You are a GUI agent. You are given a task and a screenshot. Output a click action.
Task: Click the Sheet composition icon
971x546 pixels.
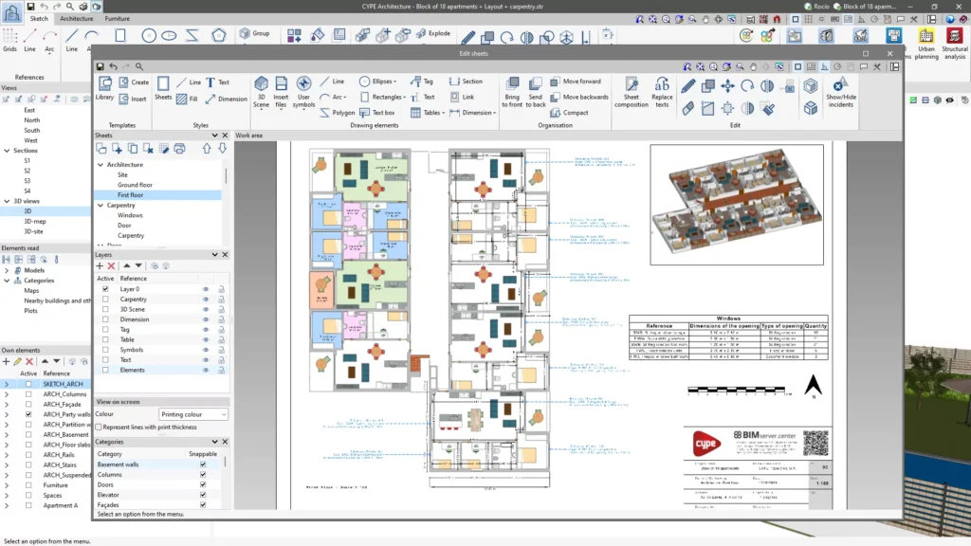pos(631,90)
